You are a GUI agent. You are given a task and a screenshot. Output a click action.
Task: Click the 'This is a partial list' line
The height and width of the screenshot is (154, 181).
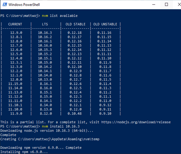(85, 122)
